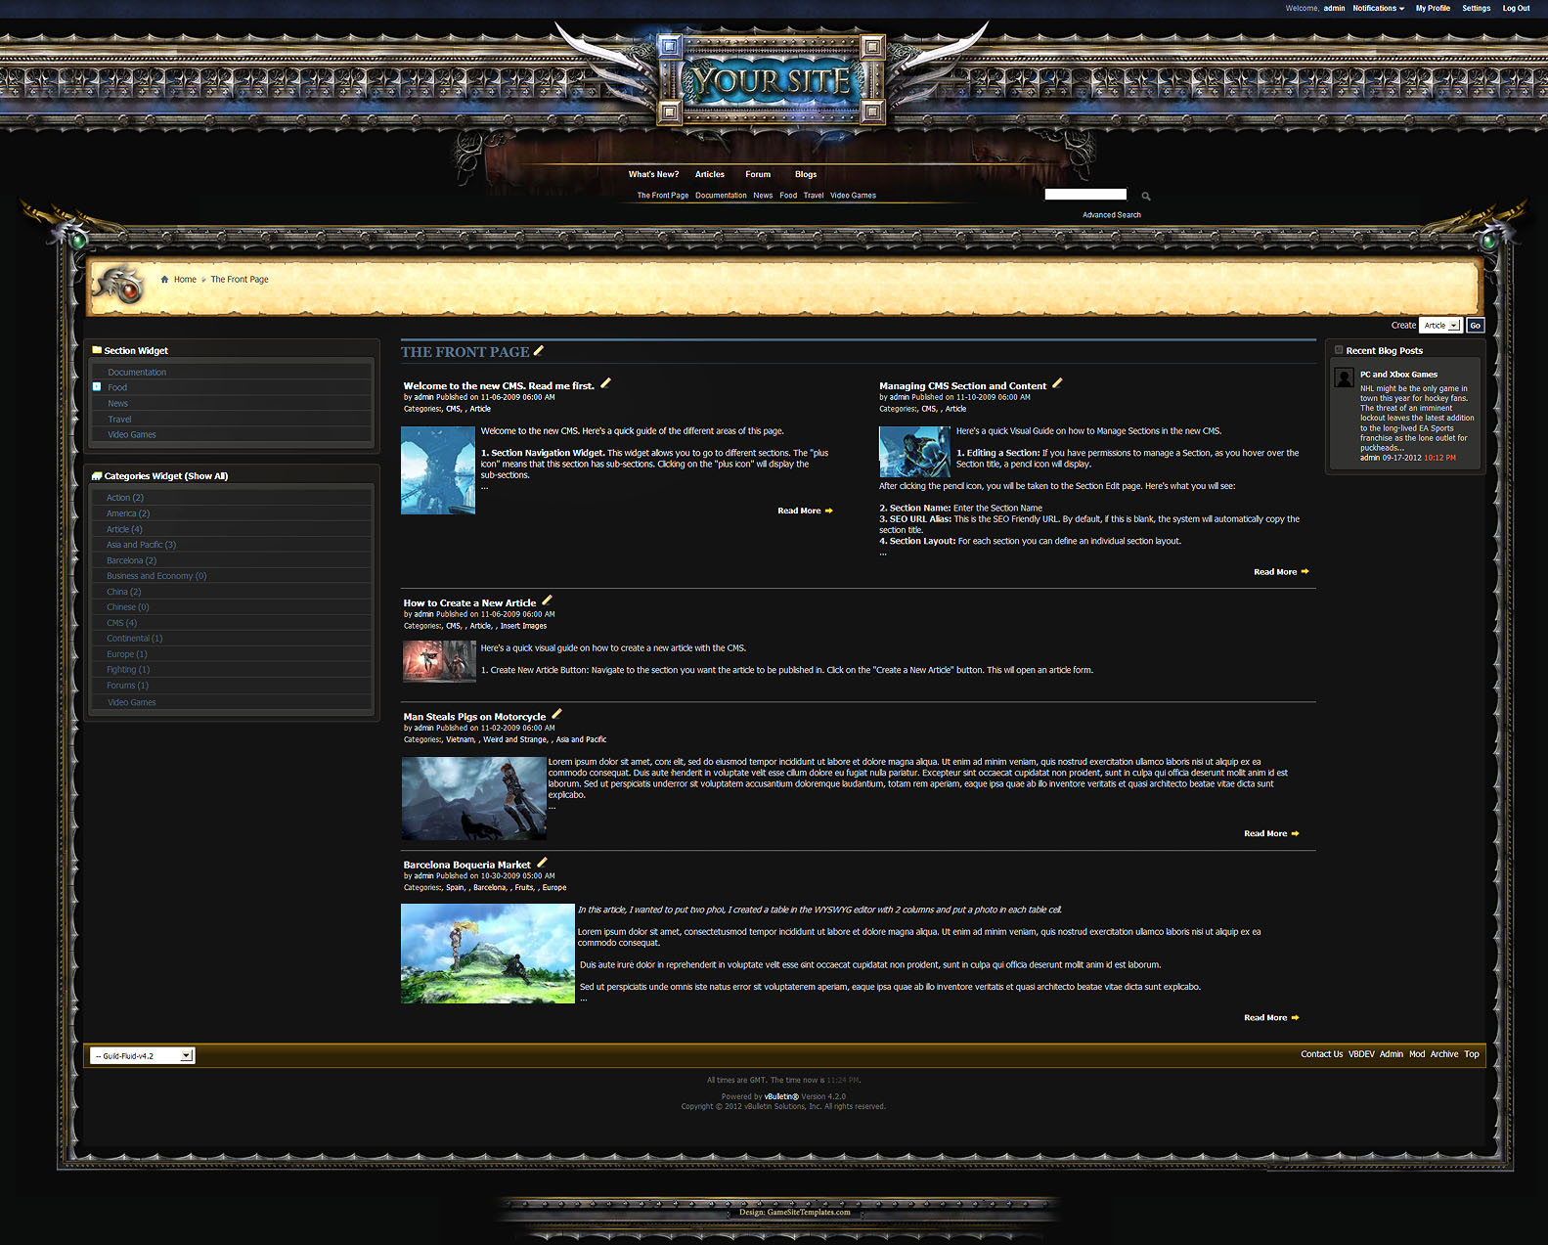Switch to the Blogs navigation tab
Screen dimensions: 1548x1245
tap(806, 175)
